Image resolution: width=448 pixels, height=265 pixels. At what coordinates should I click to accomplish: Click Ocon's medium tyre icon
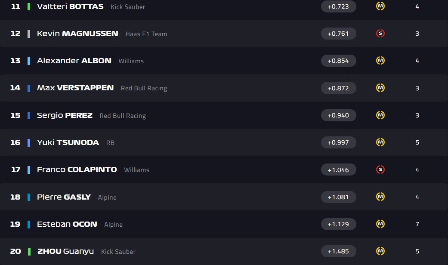(380, 224)
